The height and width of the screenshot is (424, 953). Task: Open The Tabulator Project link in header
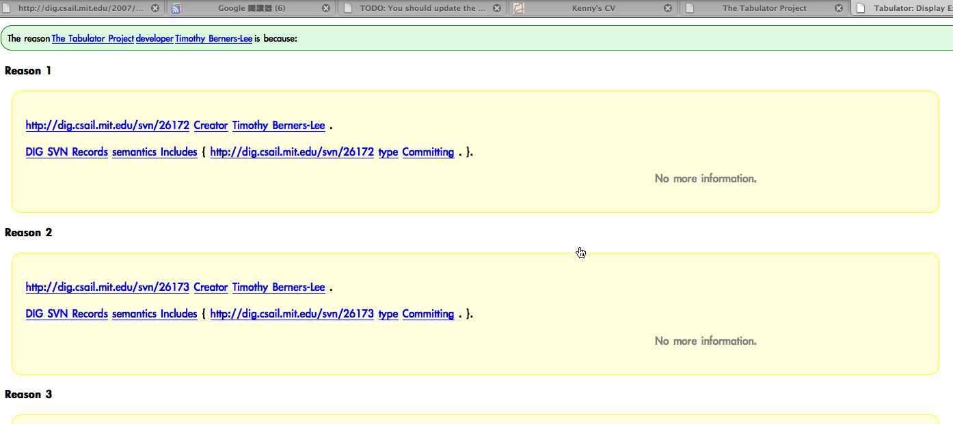pyautogui.click(x=92, y=39)
